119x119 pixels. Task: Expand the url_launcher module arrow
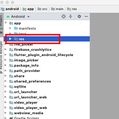(x=6, y=92)
